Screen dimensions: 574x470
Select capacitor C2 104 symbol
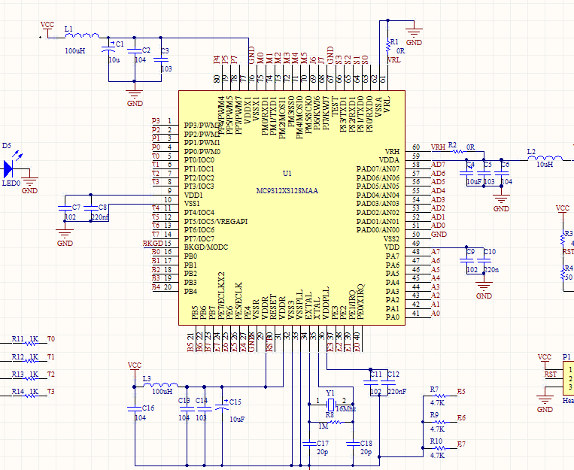(135, 50)
